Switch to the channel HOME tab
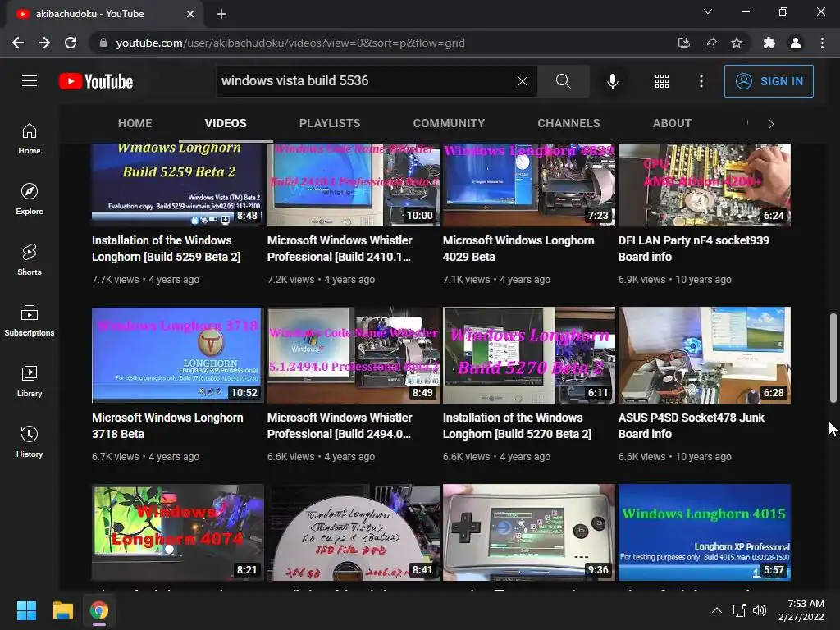Image resolution: width=840 pixels, height=630 pixels. point(135,123)
